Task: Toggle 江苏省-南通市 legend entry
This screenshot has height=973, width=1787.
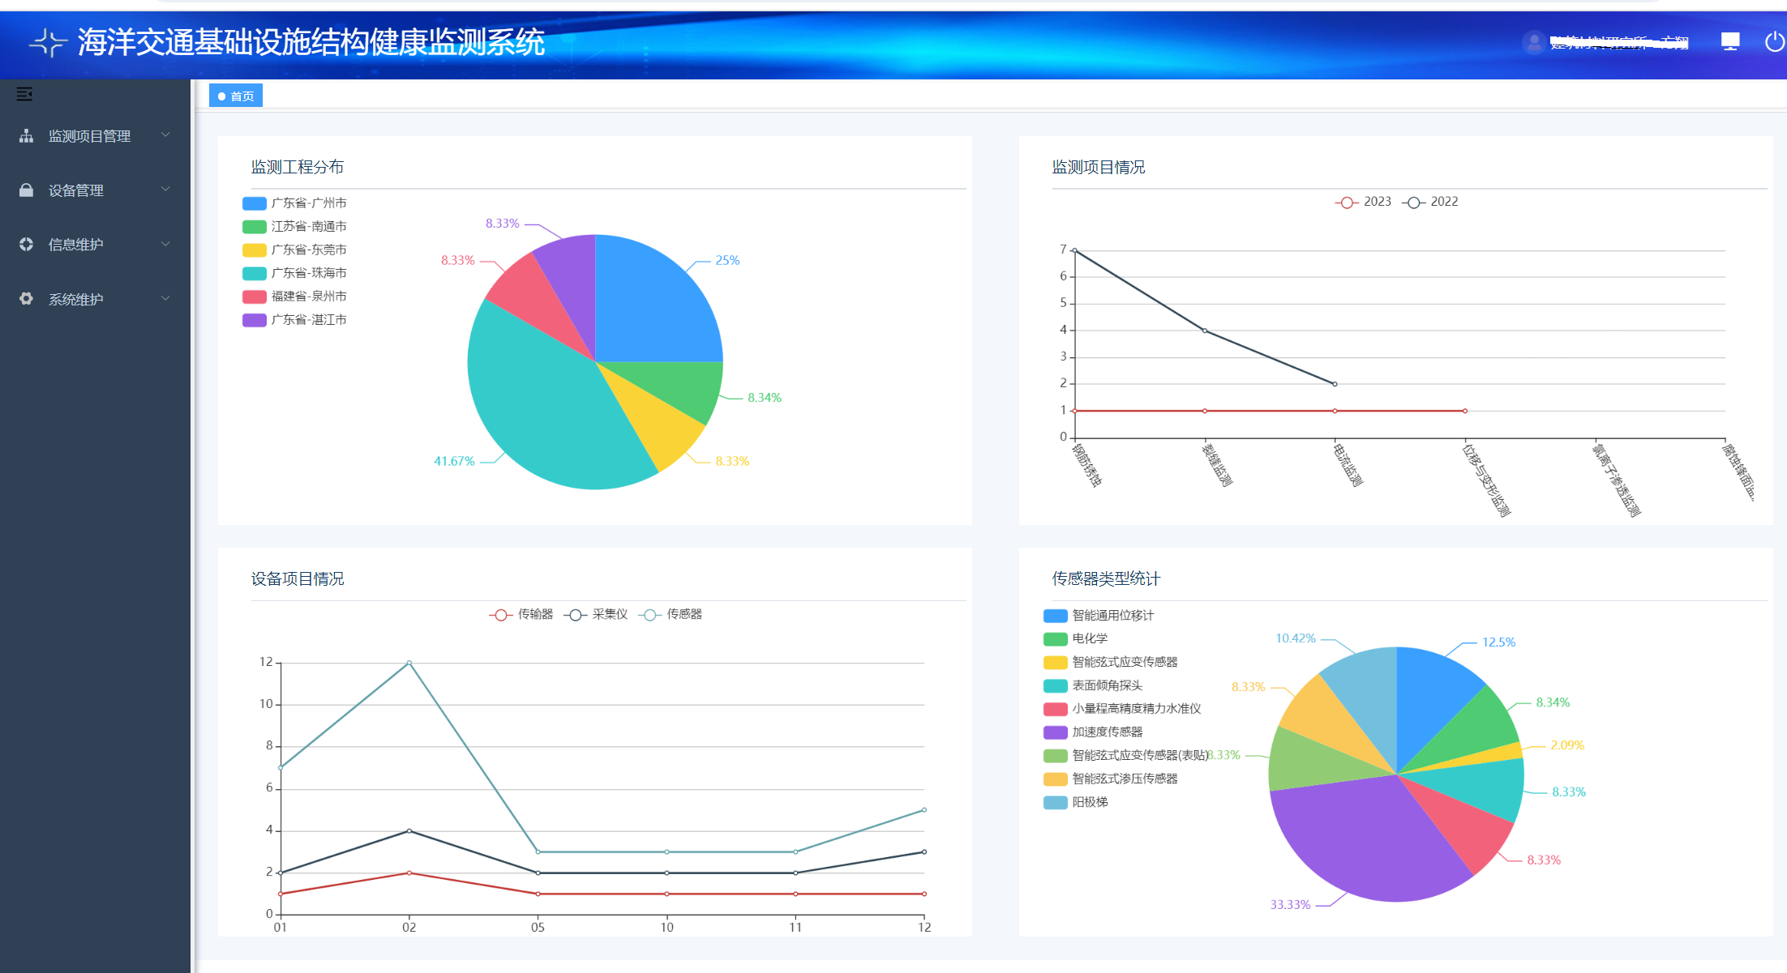Action: point(294,227)
